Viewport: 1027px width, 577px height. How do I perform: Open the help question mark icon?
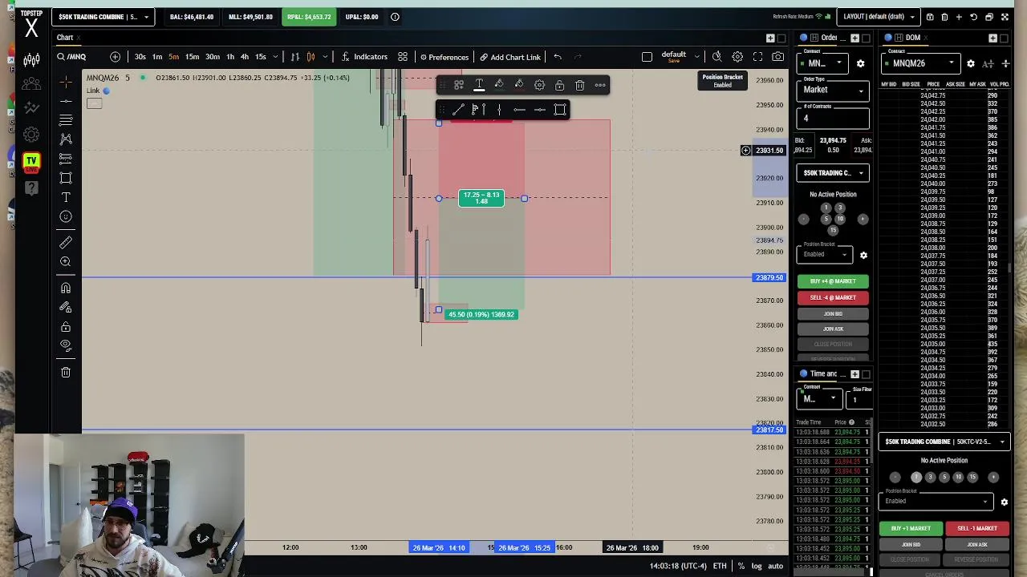(31, 188)
